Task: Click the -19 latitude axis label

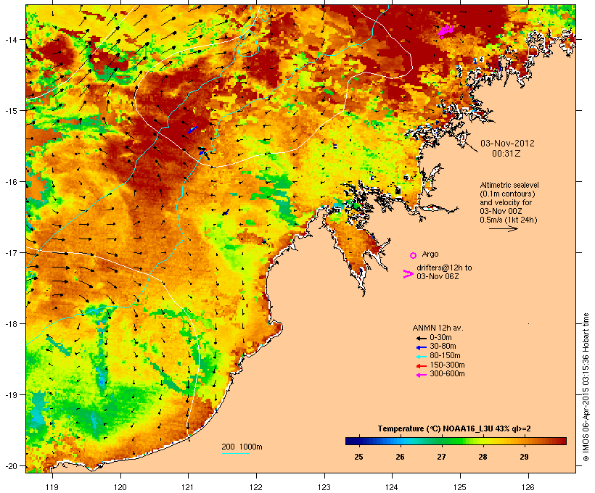Action: (x=10, y=395)
